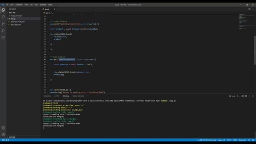
Task: Click Spaces: 4 indentation setting
Action: coord(222,140)
